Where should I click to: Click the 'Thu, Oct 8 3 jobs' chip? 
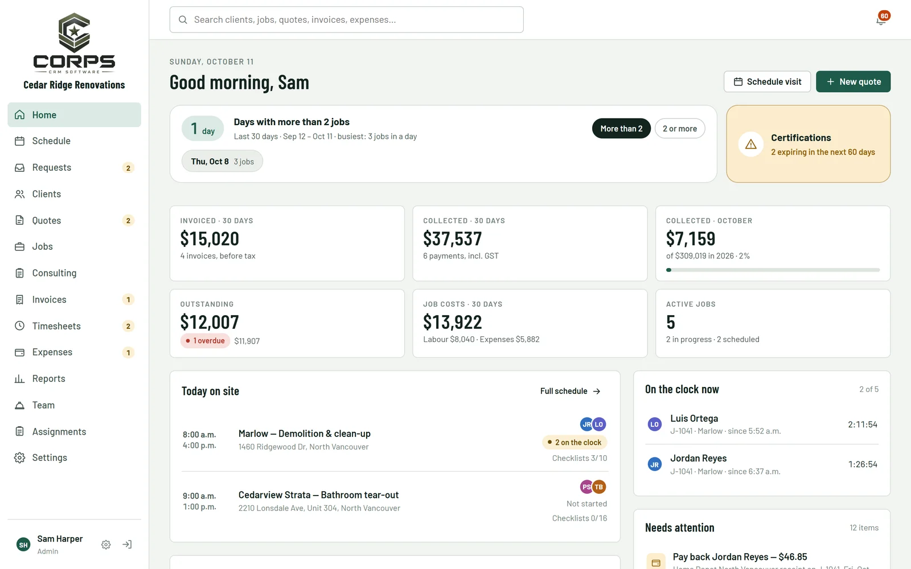(x=222, y=161)
